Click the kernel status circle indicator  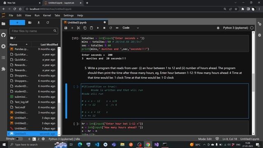coord(252,28)
